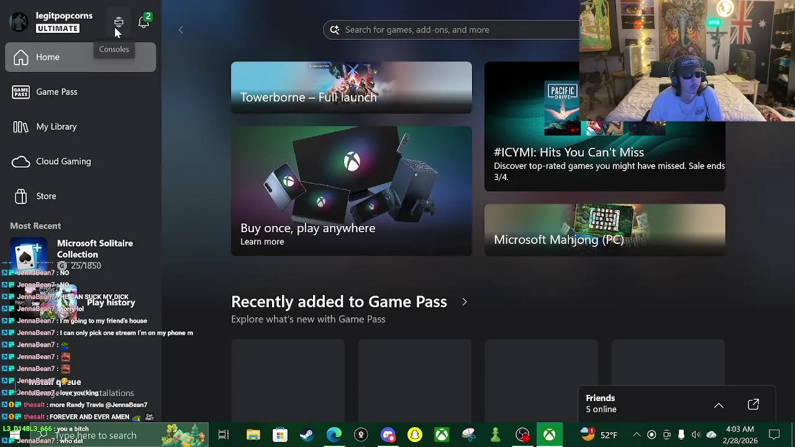
Task: Select Home in the sidebar
Action: pyautogui.click(x=81, y=57)
